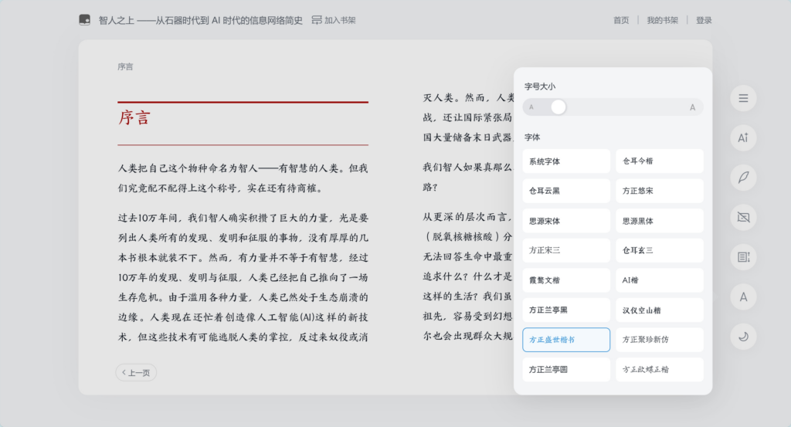Switch font to 方正兰亭黑
791x427 pixels.
[566, 310]
